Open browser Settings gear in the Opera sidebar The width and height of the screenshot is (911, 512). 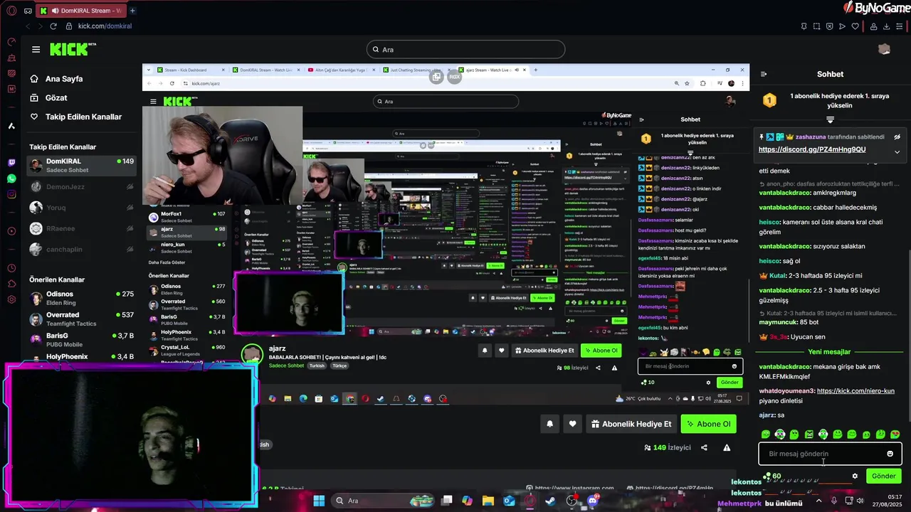point(11,299)
